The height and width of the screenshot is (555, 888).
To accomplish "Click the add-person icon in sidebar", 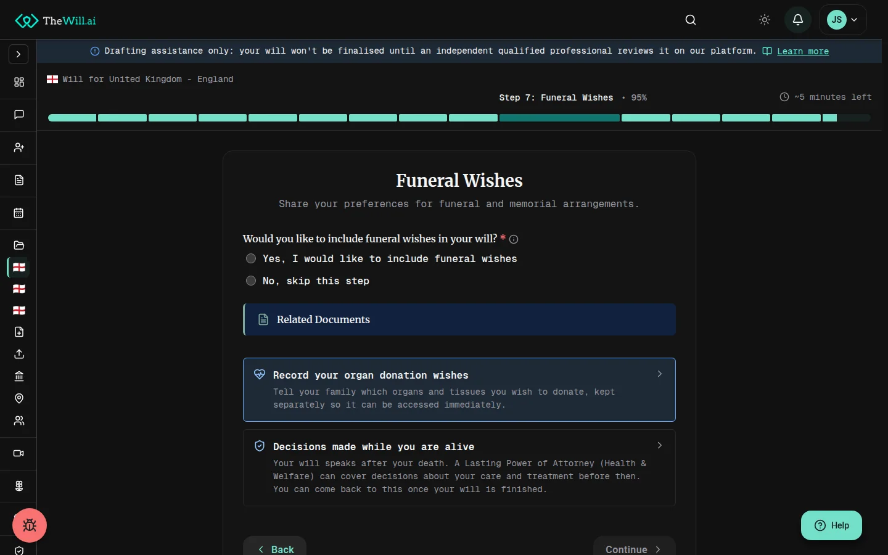I will click(19, 147).
